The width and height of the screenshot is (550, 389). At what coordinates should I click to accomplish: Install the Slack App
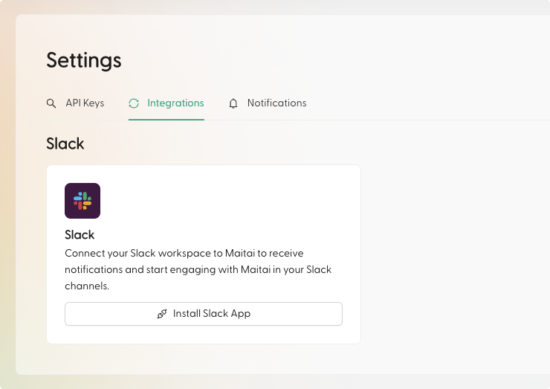coord(204,314)
